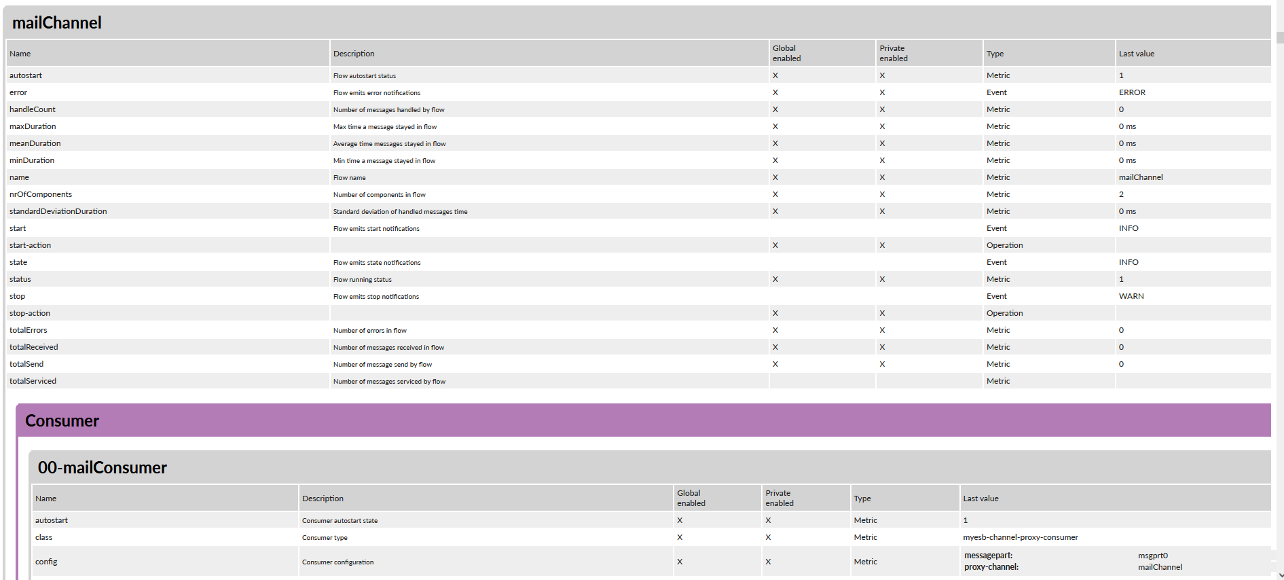This screenshot has width=1284, height=580.
Task: Collapse the purple Consumer section header
Action: coord(62,421)
